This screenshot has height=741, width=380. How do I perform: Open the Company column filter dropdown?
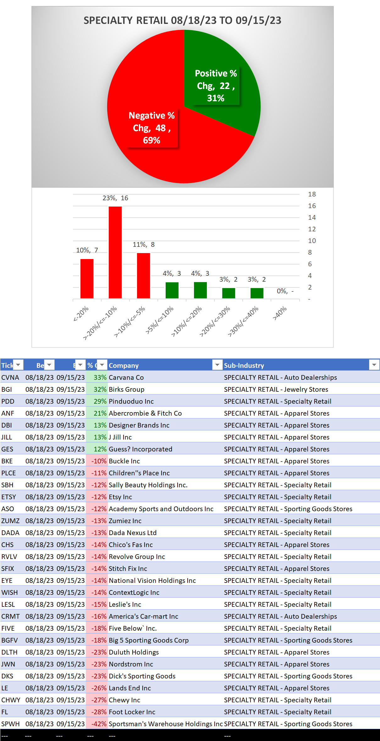217,365
